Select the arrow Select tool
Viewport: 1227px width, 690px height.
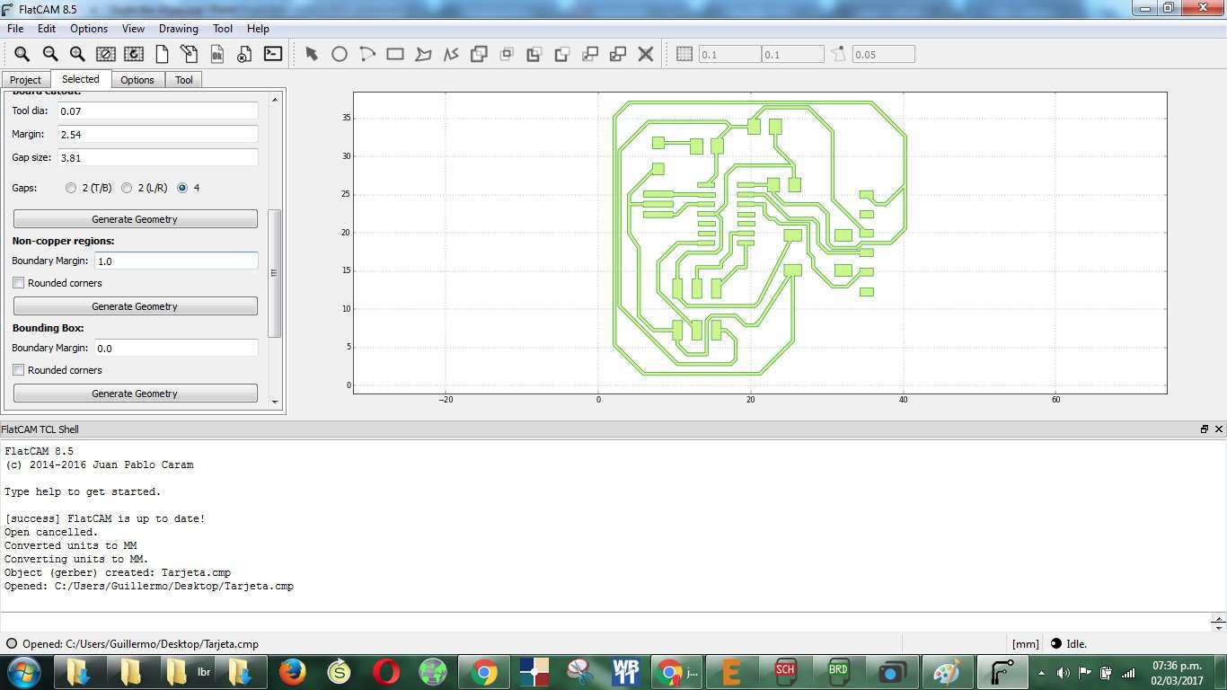tap(312, 54)
